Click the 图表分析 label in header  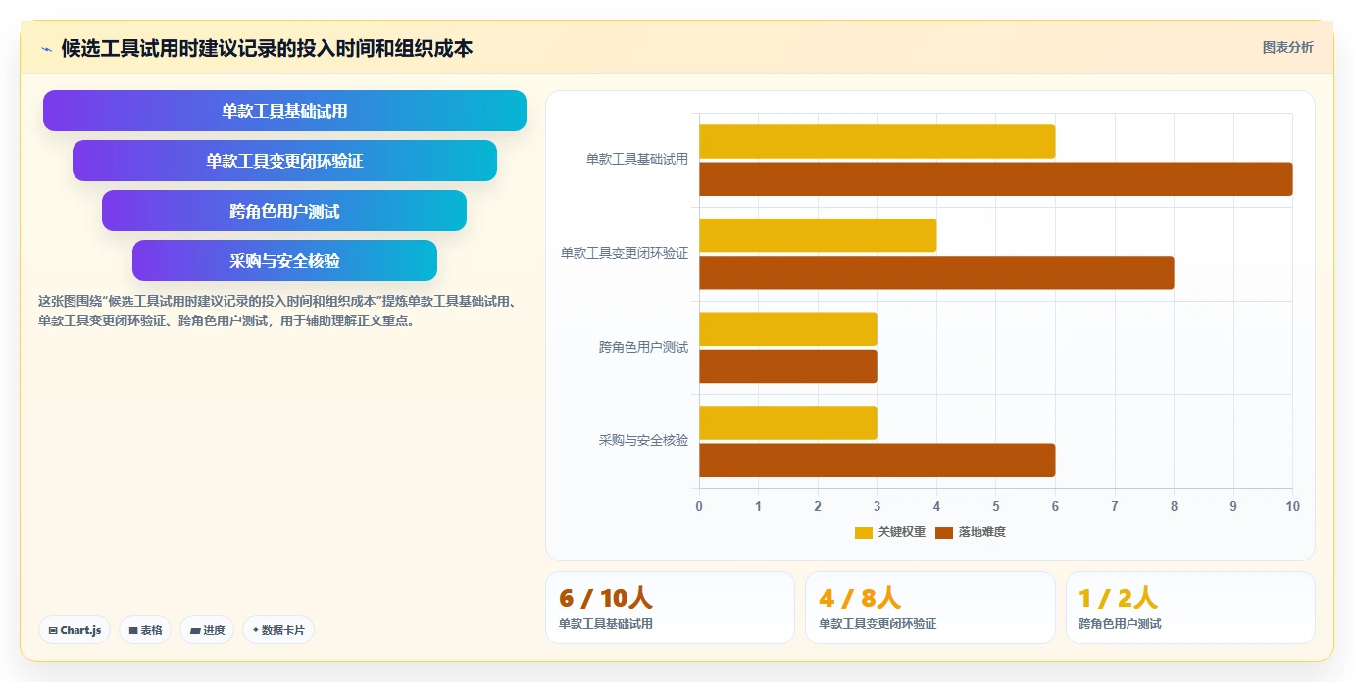tap(1287, 47)
